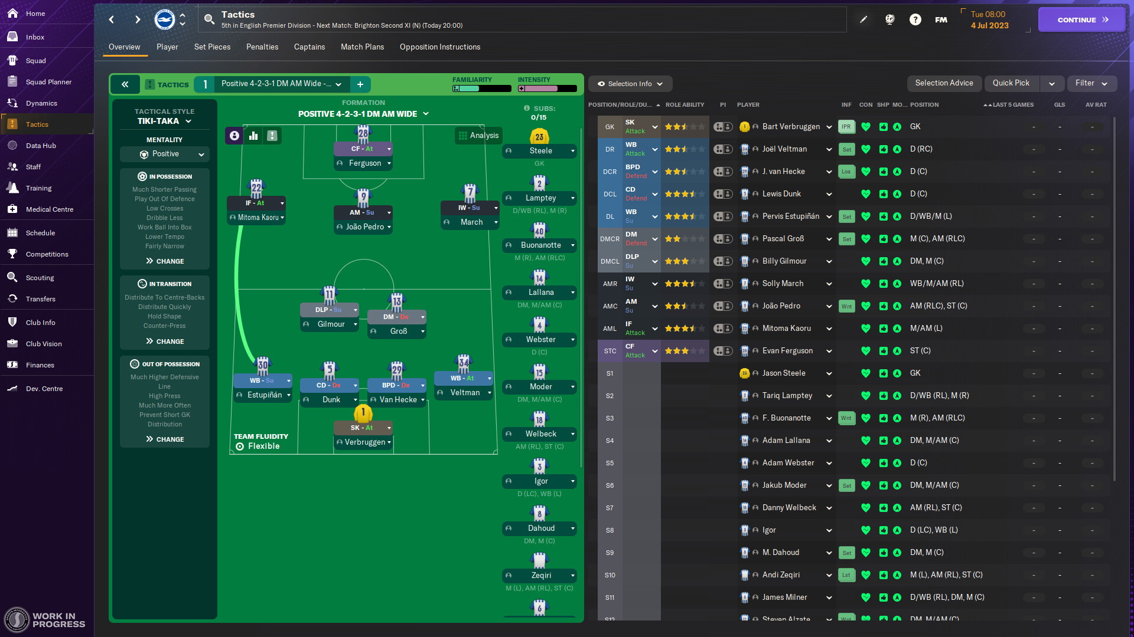Click the CONTINUE button top right
Image resolution: width=1134 pixels, height=637 pixels.
tap(1078, 19)
